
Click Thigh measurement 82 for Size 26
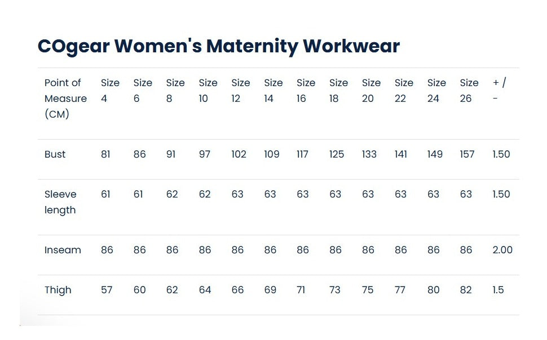click(466, 290)
